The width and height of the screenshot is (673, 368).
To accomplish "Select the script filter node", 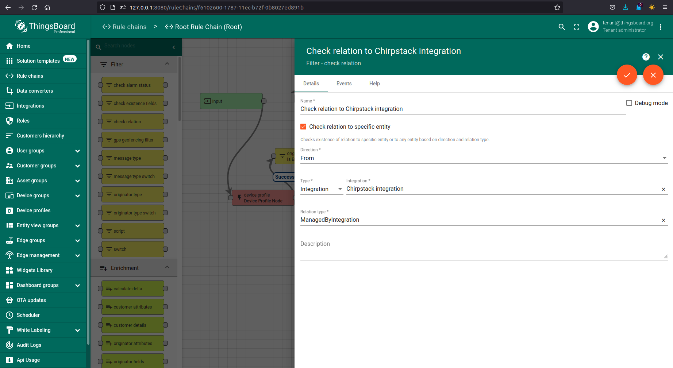I will point(133,231).
